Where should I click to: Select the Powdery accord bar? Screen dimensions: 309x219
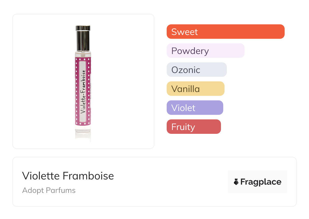pyautogui.click(x=205, y=51)
